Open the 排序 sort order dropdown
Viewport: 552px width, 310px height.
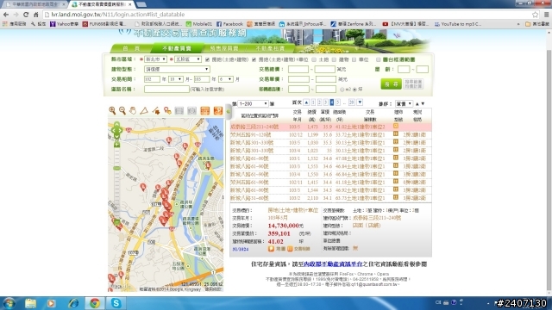[404, 103]
